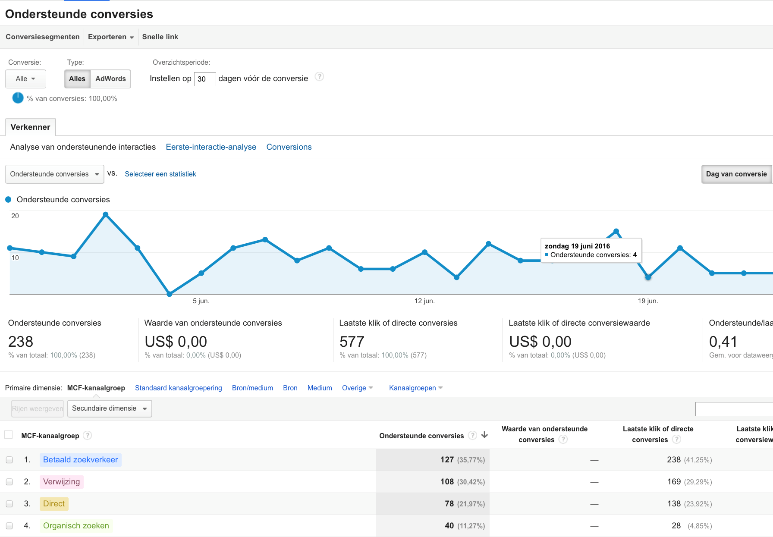This screenshot has height=537, width=773.
Task: Select Bron/medium primary dimension
Action: click(252, 388)
